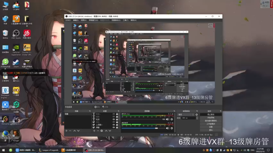The width and height of the screenshot is (273, 153).
Task: Move scene down with arrow icon
Action: (x=78, y=131)
